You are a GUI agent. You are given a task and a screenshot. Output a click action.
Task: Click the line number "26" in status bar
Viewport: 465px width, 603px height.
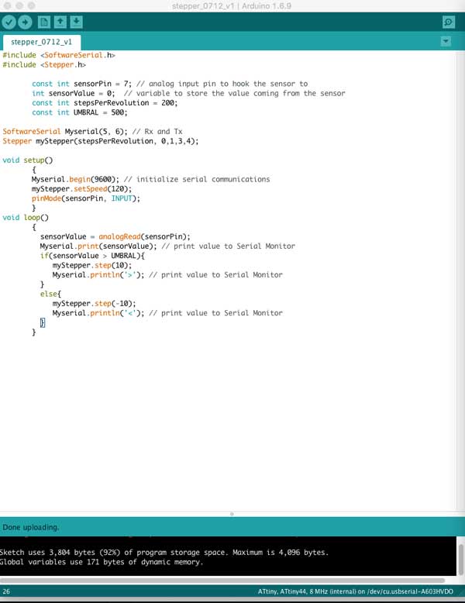[6, 591]
